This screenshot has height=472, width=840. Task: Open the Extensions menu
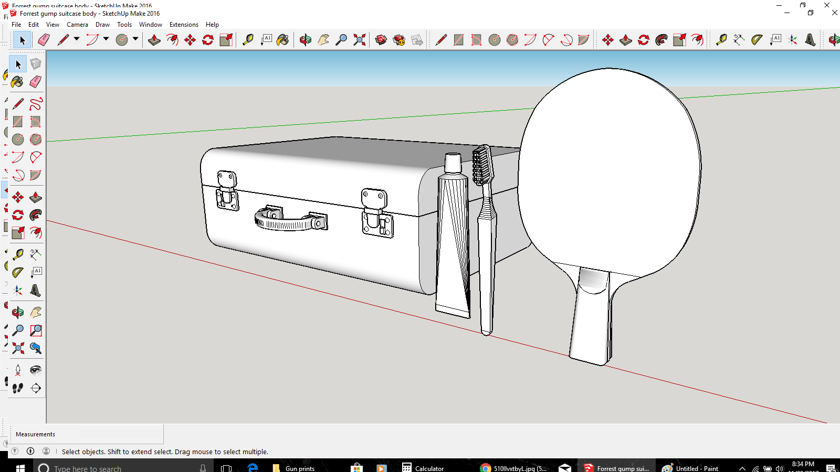[184, 25]
